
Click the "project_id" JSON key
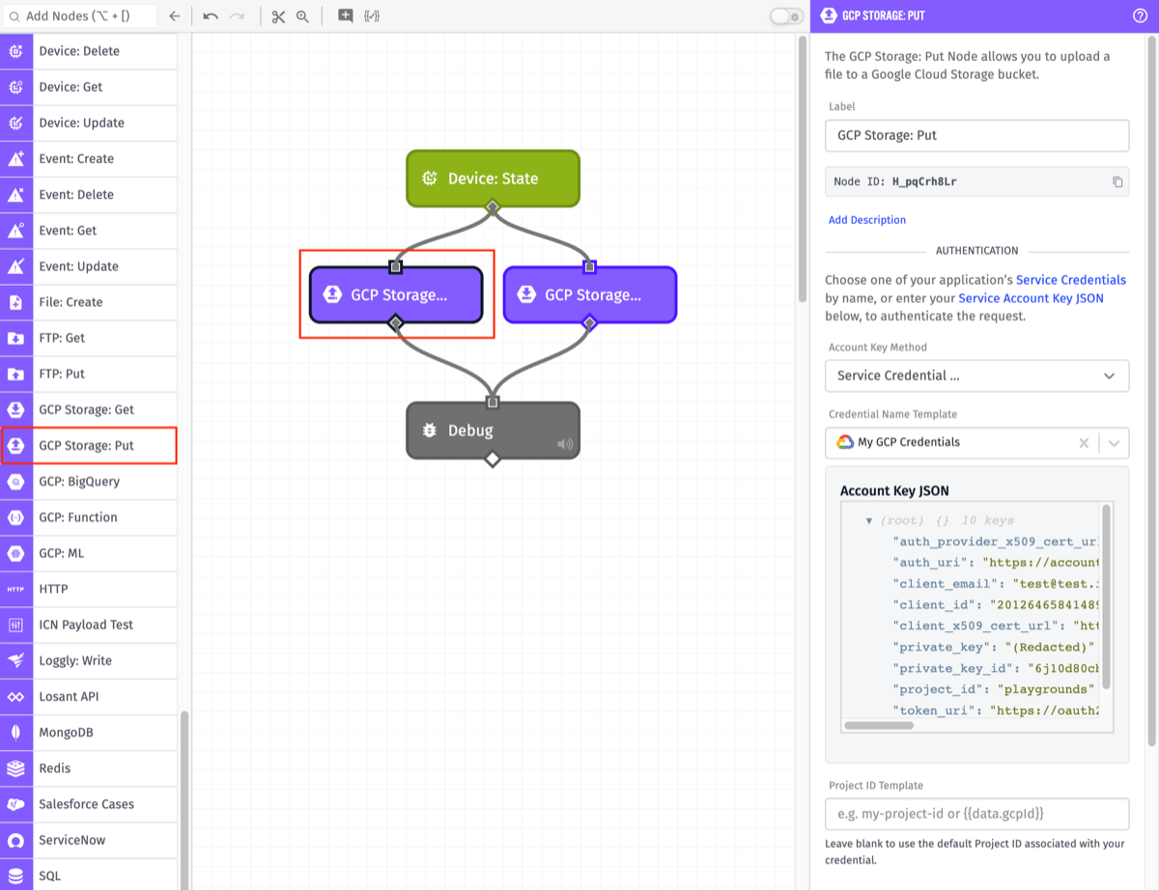coord(938,689)
